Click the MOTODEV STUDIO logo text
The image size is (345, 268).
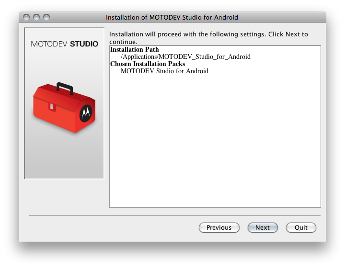coord(64,44)
